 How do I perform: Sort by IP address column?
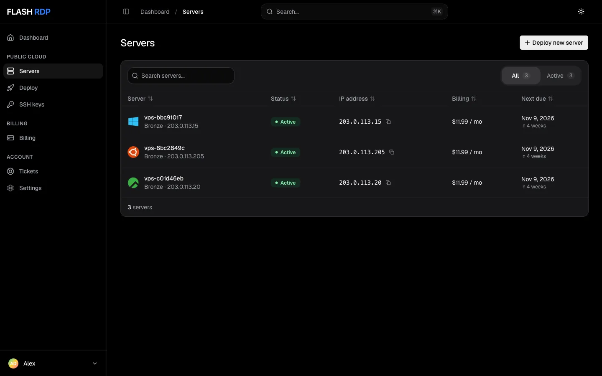point(357,99)
